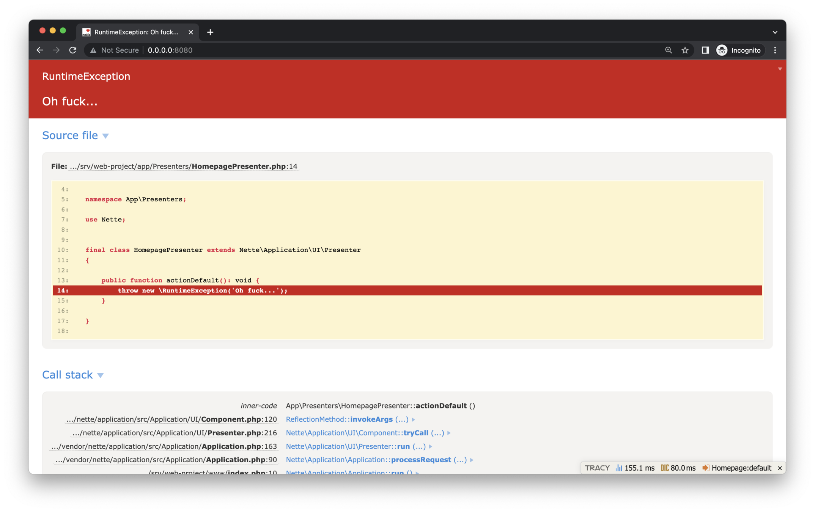Open the Incognito profile indicator
The width and height of the screenshot is (815, 512).
pos(739,50)
